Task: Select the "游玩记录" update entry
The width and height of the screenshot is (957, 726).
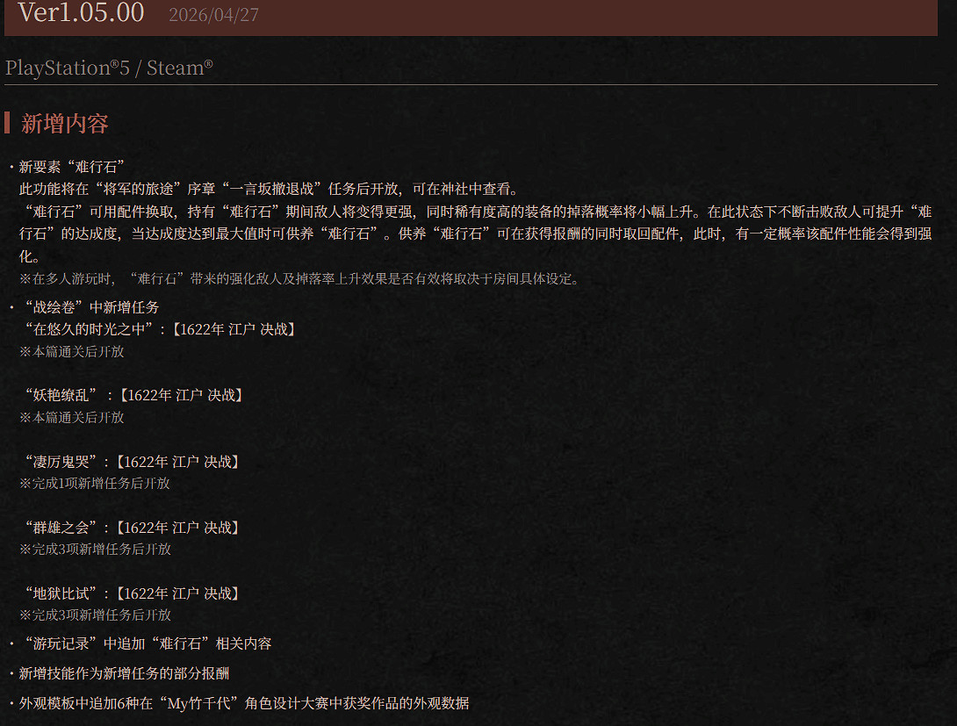Action: coord(140,643)
